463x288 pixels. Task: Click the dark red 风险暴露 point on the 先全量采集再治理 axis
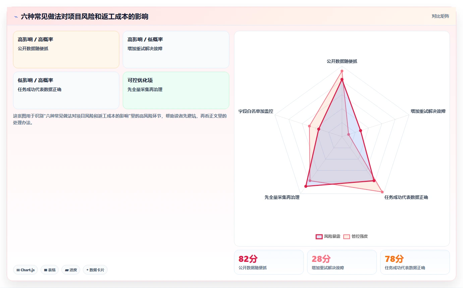click(306, 186)
